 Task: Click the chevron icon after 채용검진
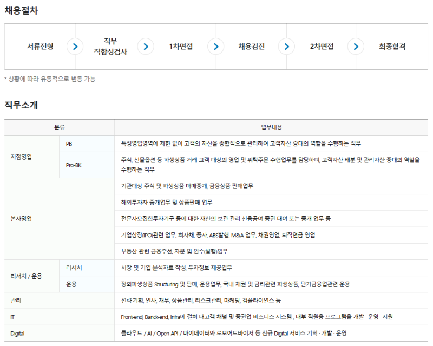286,47
